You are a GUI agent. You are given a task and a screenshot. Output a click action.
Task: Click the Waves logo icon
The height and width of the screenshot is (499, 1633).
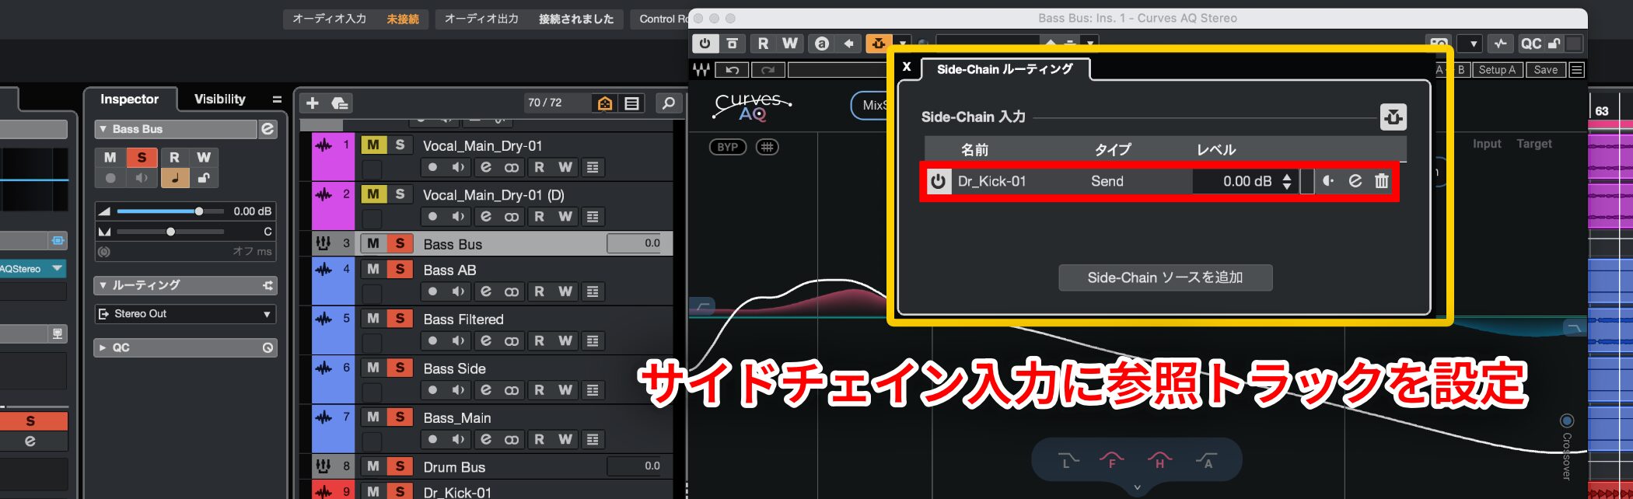[x=701, y=70]
